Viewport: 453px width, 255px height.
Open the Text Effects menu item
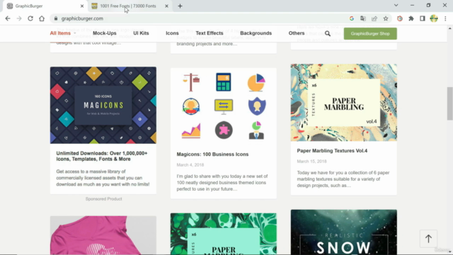(x=210, y=33)
